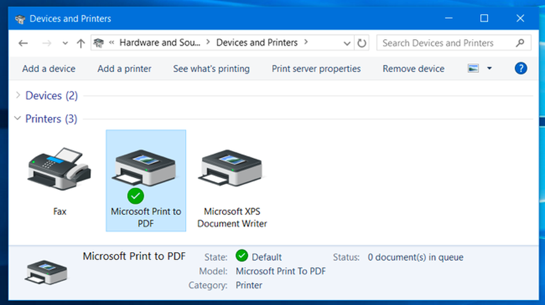The height and width of the screenshot is (305, 545).
Task: Click the window title bar printer icon
Action: tap(20, 19)
